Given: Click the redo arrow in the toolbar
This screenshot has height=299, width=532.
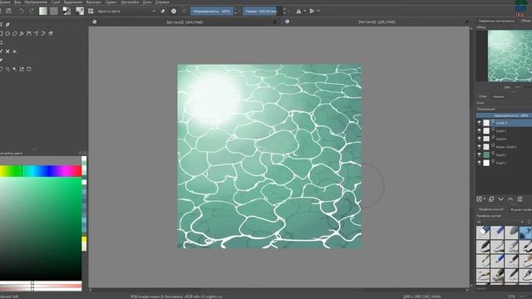Looking at the screenshot, I should pyautogui.click(x=32, y=11).
